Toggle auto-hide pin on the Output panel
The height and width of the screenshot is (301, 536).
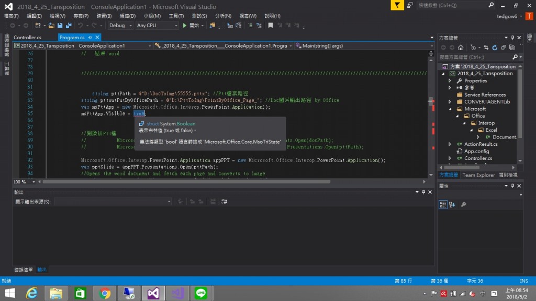tap(423, 192)
